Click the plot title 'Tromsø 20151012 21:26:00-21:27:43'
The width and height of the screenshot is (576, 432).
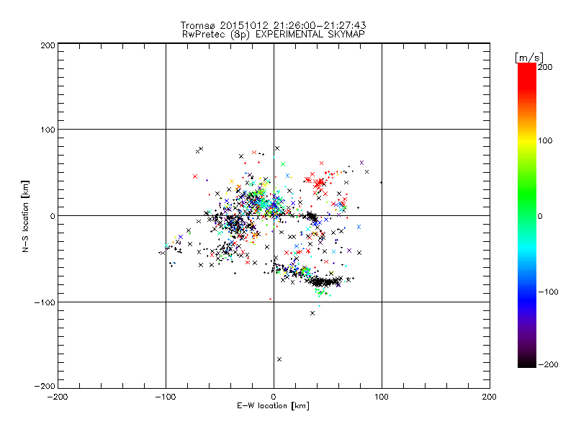(273, 25)
